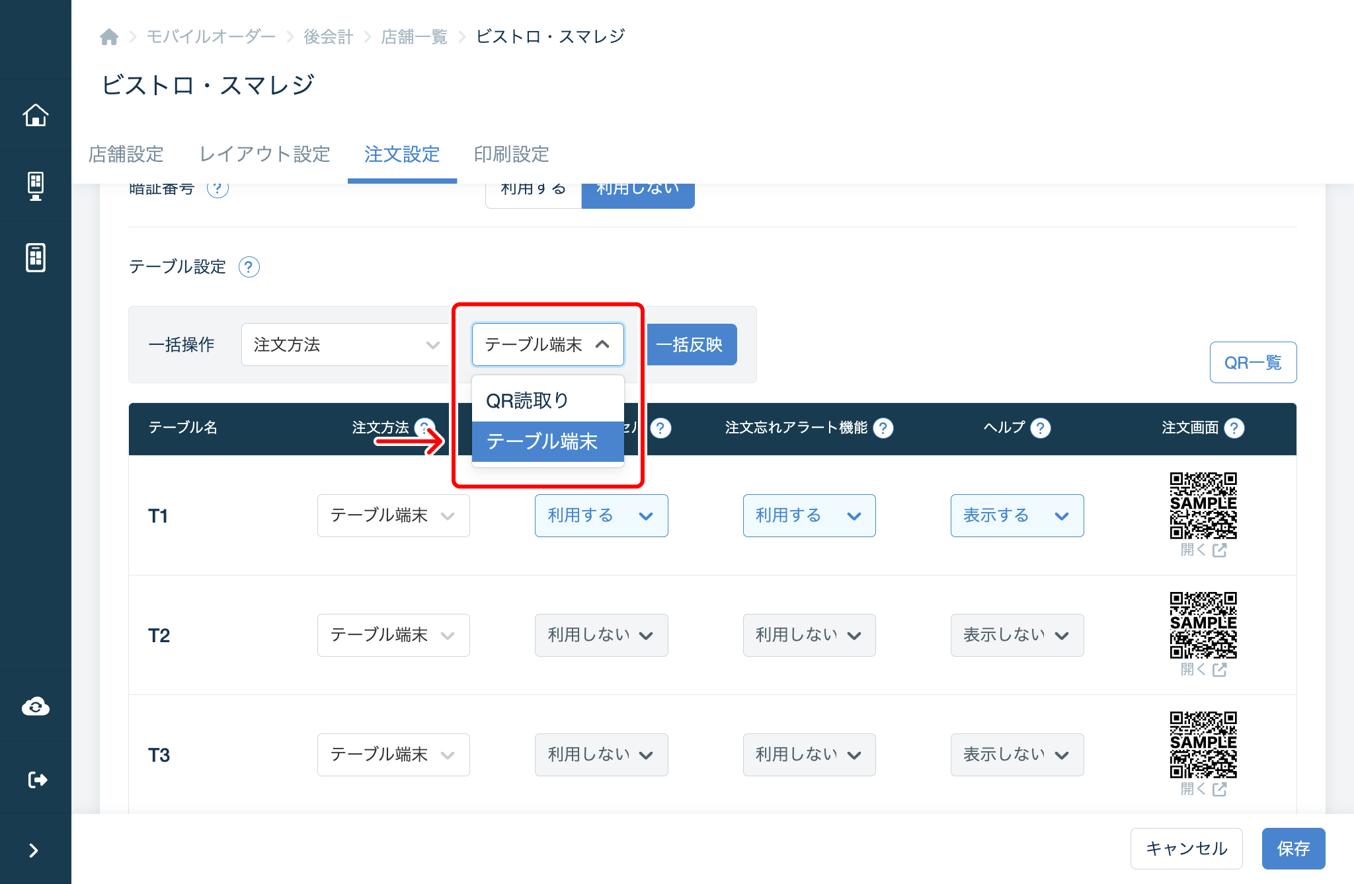Click the breadcrumb home icon
Viewport: 1354px width, 884px height.
coord(109,37)
